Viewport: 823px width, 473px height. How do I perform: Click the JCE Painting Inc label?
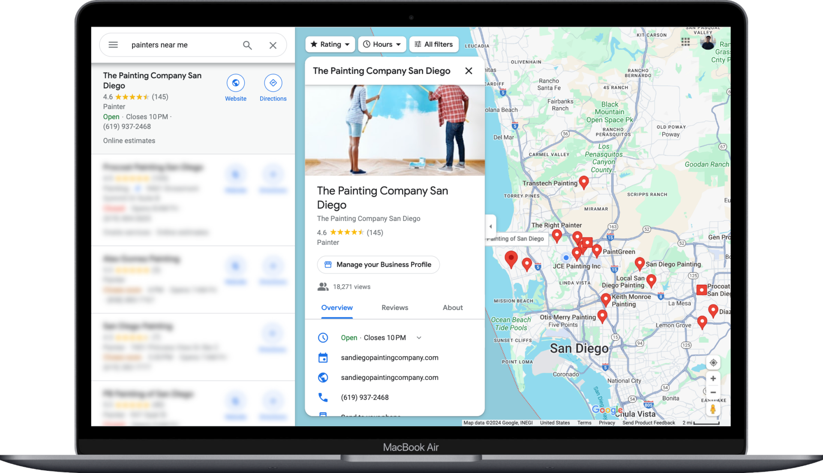point(577,266)
